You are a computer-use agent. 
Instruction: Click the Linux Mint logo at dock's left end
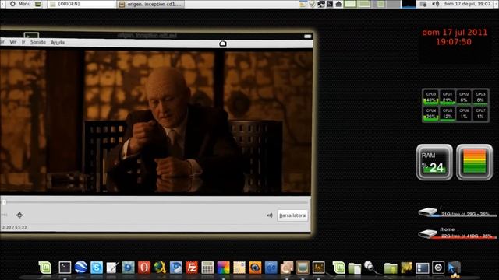pyautogui.click(x=45, y=268)
